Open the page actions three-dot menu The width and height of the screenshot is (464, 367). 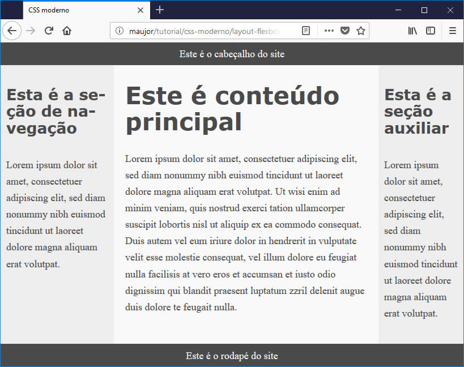pos(329,31)
